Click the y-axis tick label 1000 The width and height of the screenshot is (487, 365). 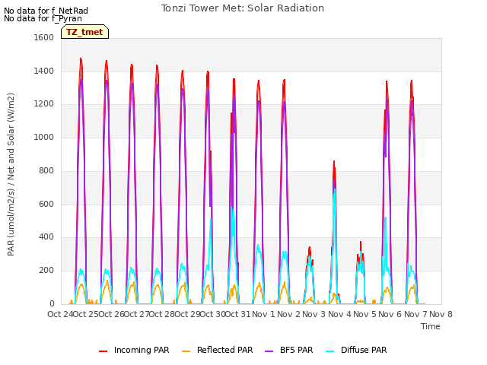click(44, 137)
